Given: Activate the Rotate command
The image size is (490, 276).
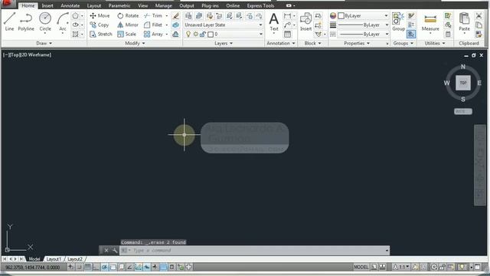Looking at the screenshot, I should [x=128, y=15].
